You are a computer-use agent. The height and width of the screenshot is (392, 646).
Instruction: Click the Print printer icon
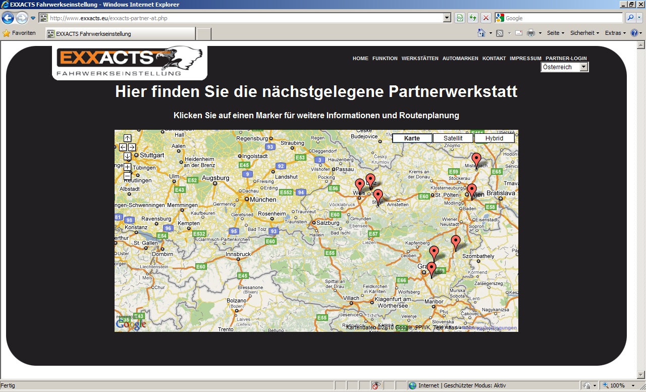coord(531,33)
